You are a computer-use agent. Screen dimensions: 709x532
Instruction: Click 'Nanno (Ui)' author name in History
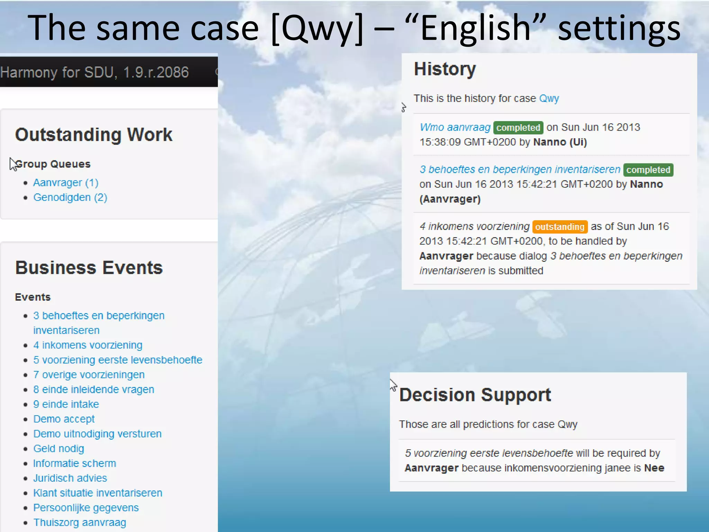pyautogui.click(x=560, y=142)
